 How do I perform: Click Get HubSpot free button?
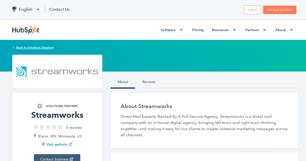pyautogui.click(x=279, y=10)
